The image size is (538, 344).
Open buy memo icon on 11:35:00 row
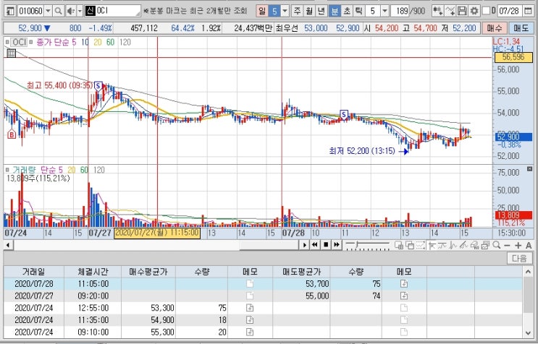[x=250, y=319]
